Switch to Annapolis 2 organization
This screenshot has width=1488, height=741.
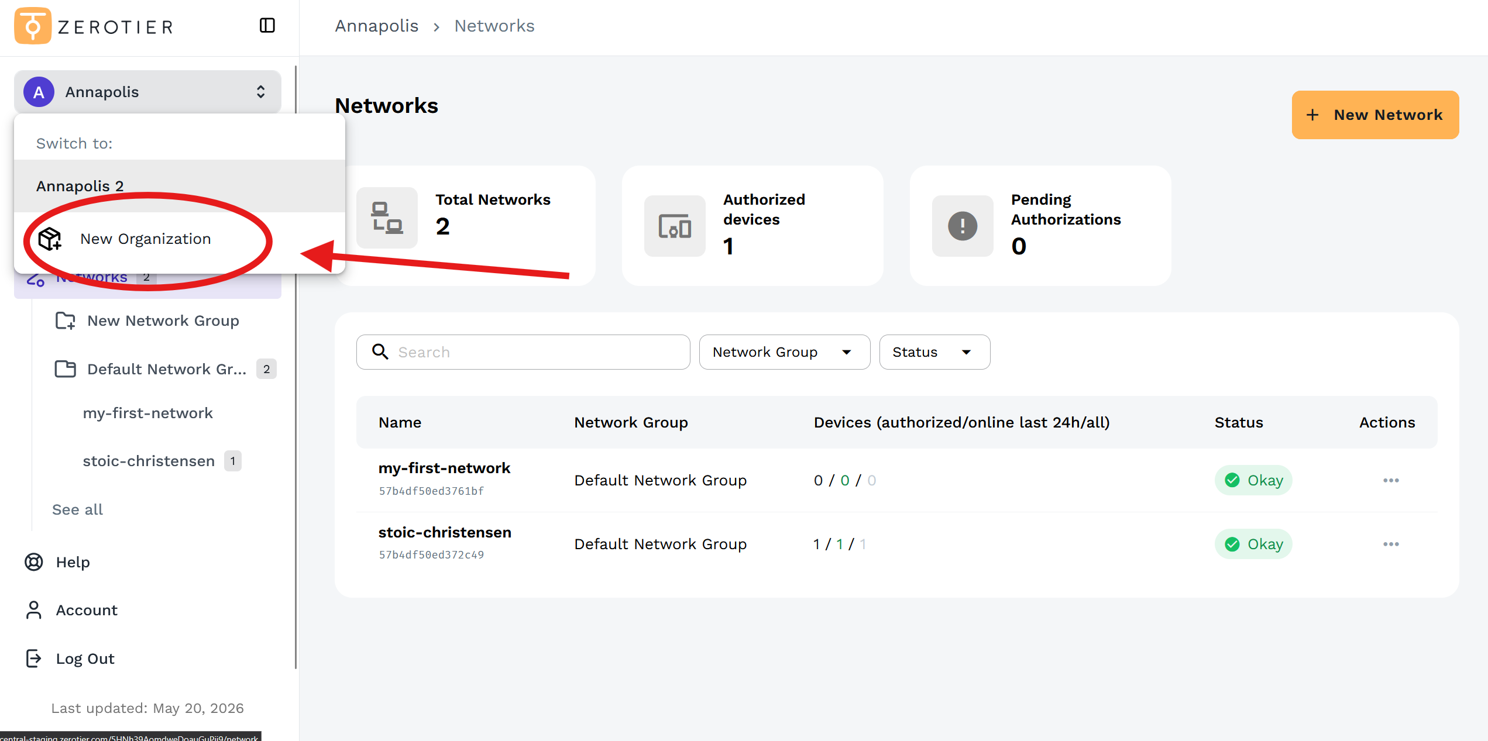(180, 186)
